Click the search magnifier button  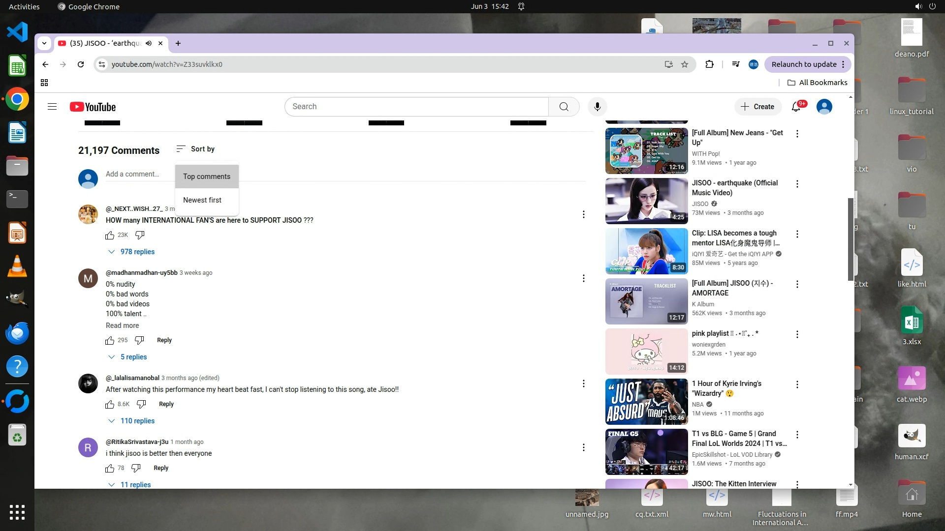[x=564, y=107]
